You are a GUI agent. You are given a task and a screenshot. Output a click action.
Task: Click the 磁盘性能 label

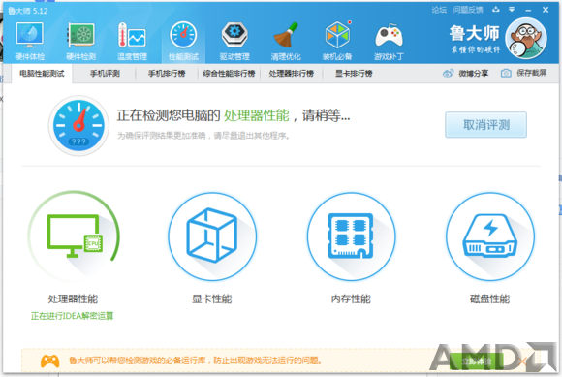click(x=489, y=298)
